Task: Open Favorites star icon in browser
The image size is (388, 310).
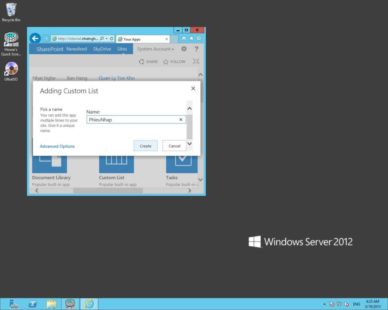Action: click(191, 38)
